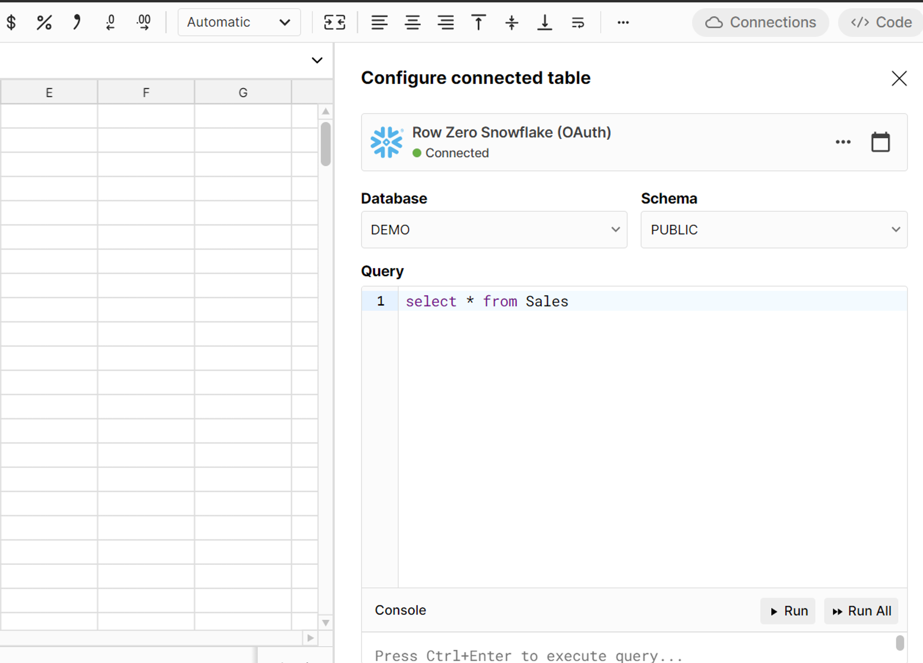The height and width of the screenshot is (663, 923).
Task: Expand the formula bar chevron
Action: point(317,61)
